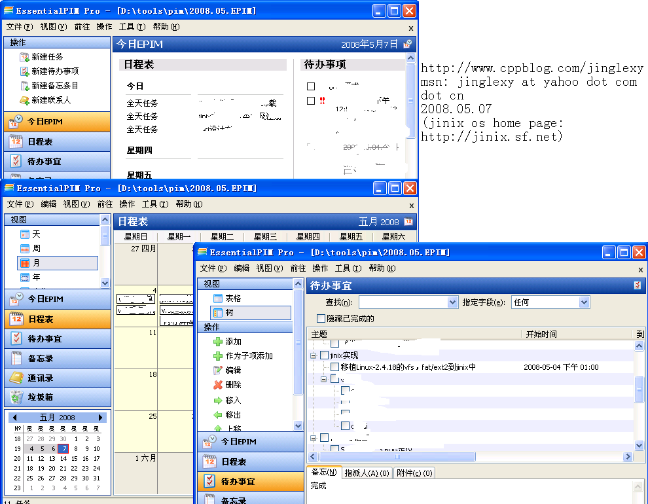Click Add (添加) green plus icon
Screen dimensions: 648x504
(x=218, y=342)
